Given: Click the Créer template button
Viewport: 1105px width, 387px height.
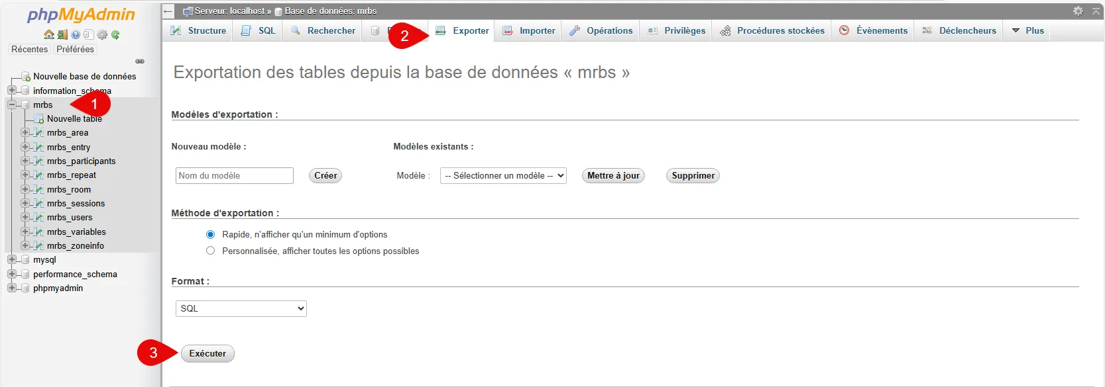Looking at the screenshot, I should [325, 175].
